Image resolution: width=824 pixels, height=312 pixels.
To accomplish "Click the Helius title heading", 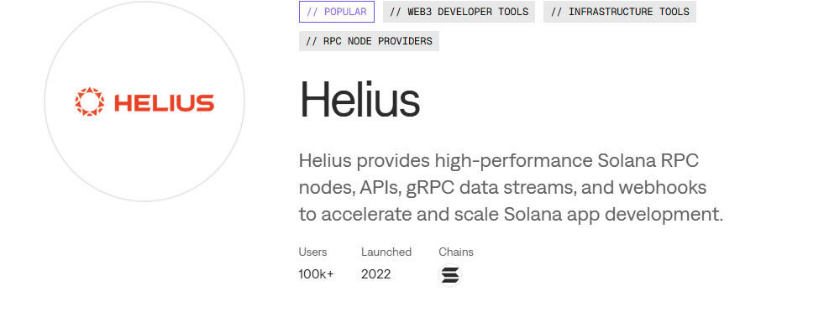I will (x=360, y=100).
